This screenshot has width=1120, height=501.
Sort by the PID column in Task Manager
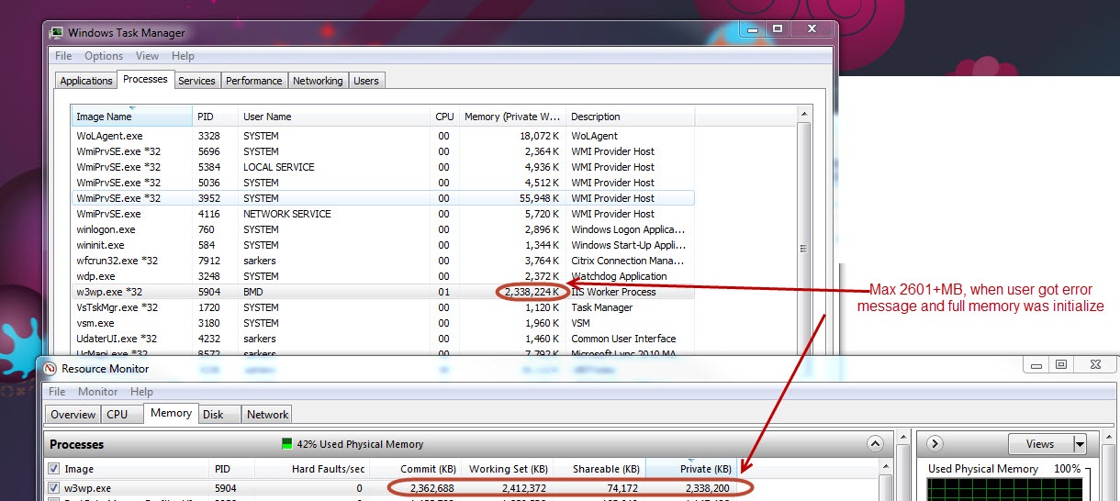[216, 117]
